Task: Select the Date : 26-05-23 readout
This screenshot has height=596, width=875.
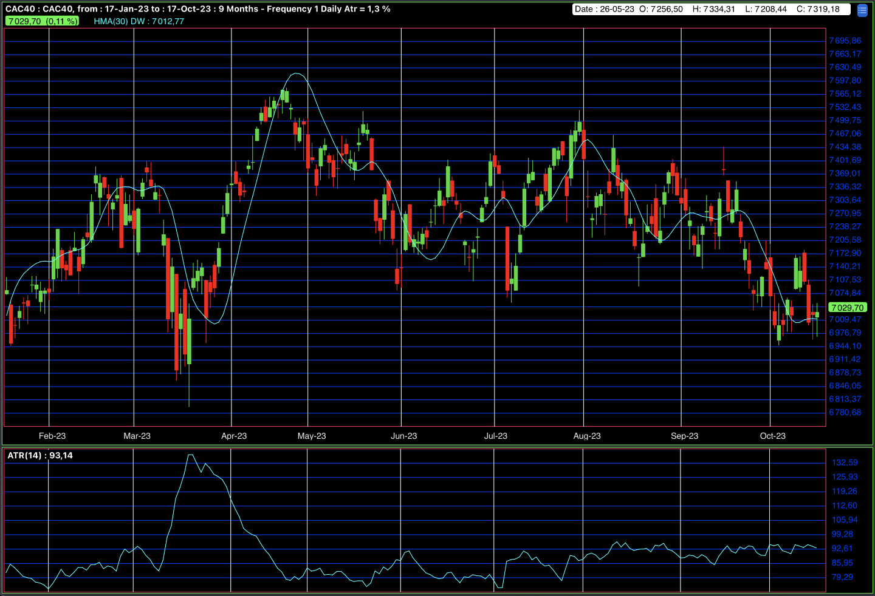Action: pos(605,9)
